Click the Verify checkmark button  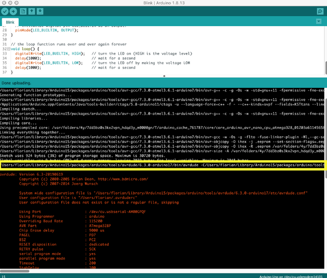point(5,12)
